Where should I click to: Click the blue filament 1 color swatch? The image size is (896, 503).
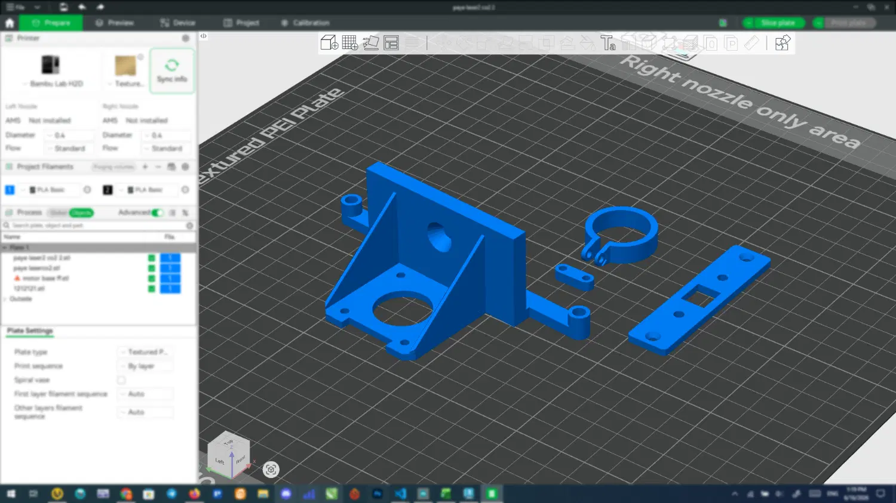10,190
